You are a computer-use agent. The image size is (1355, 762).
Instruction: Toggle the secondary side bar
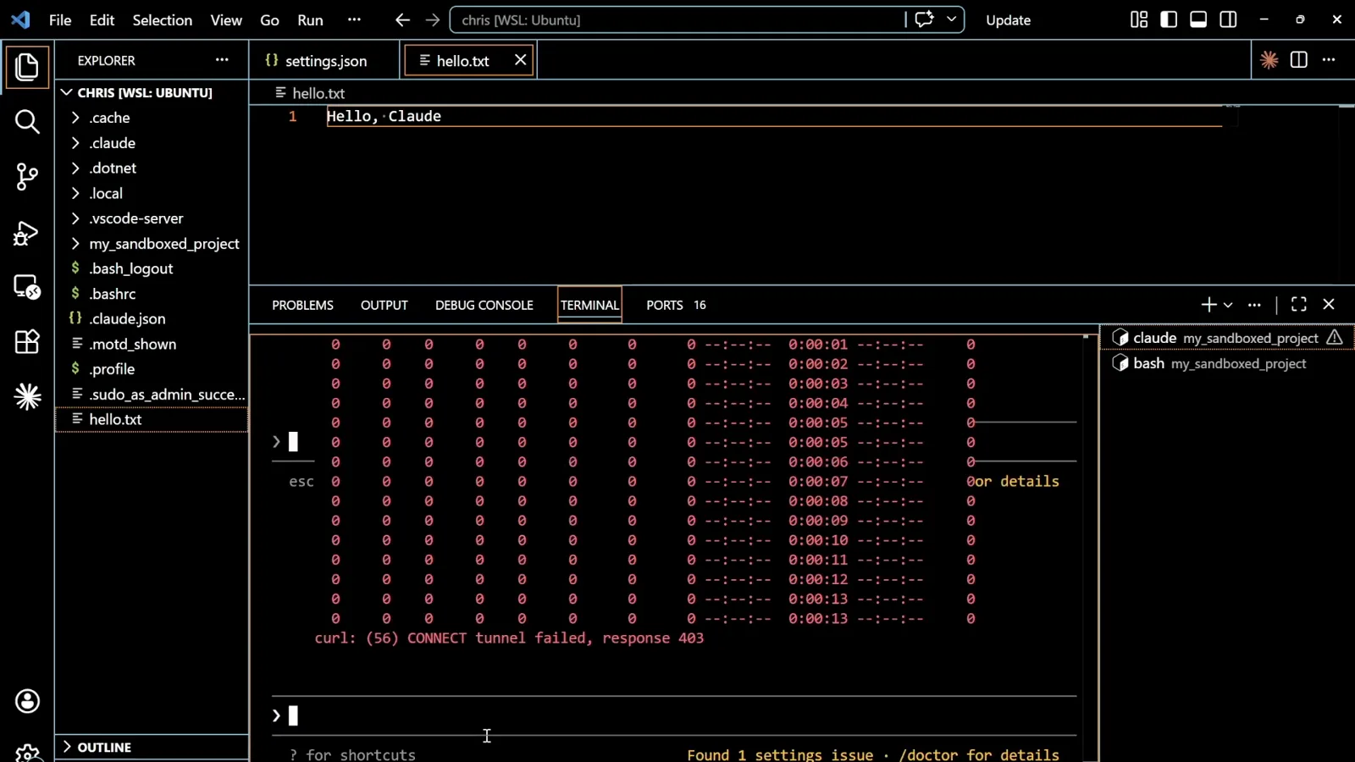1228,19
